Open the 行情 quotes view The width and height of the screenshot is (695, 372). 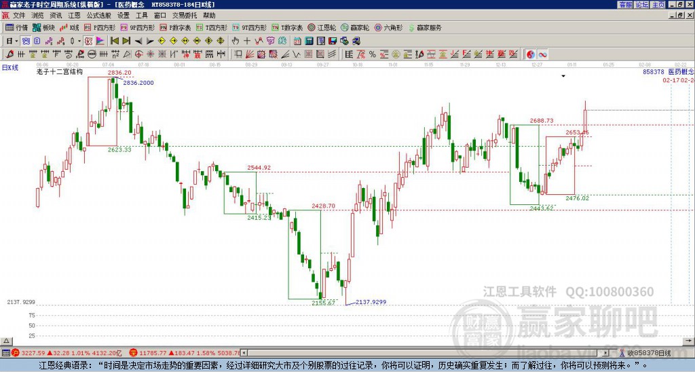[x=16, y=27]
